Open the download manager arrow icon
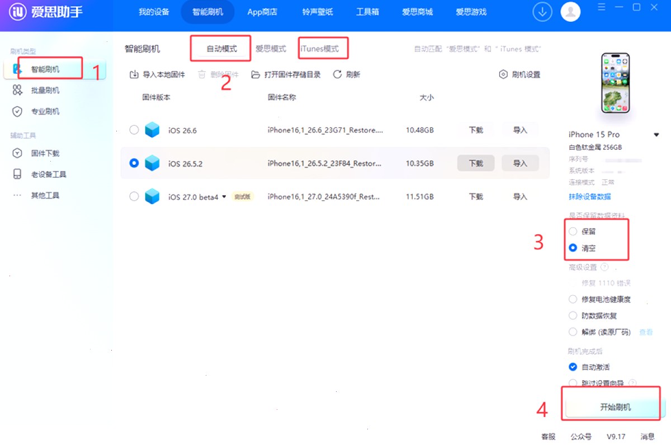Image resolution: width=671 pixels, height=445 pixels. click(542, 12)
